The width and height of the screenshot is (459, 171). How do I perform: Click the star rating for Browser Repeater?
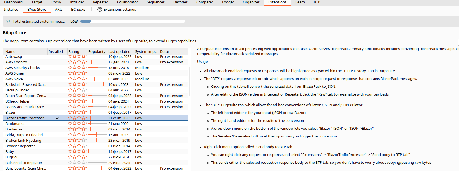coord(78,146)
